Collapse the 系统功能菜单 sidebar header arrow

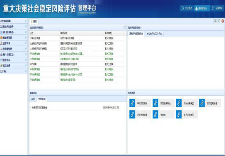26,21
